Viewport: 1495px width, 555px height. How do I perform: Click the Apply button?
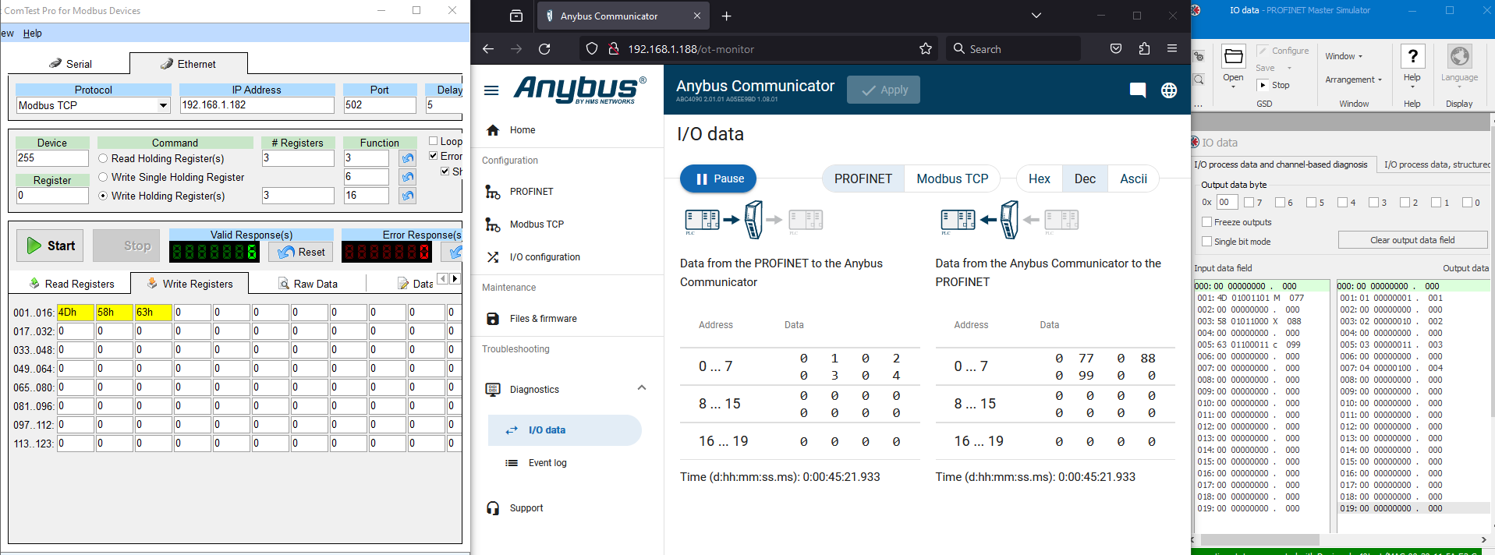point(884,90)
